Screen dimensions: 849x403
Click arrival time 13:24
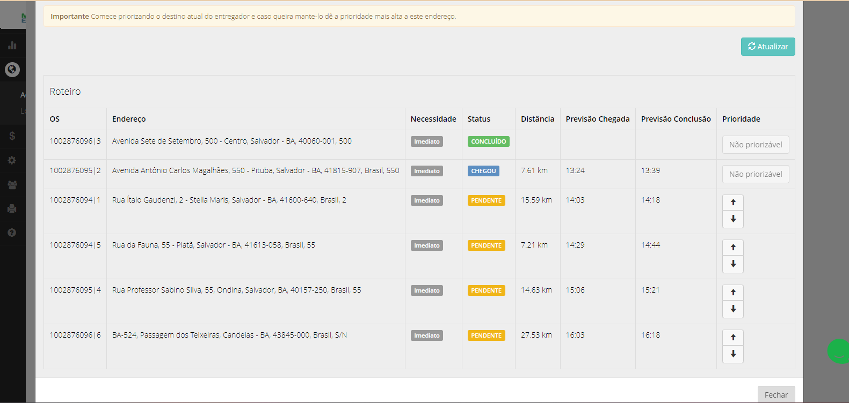[x=575, y=170]
